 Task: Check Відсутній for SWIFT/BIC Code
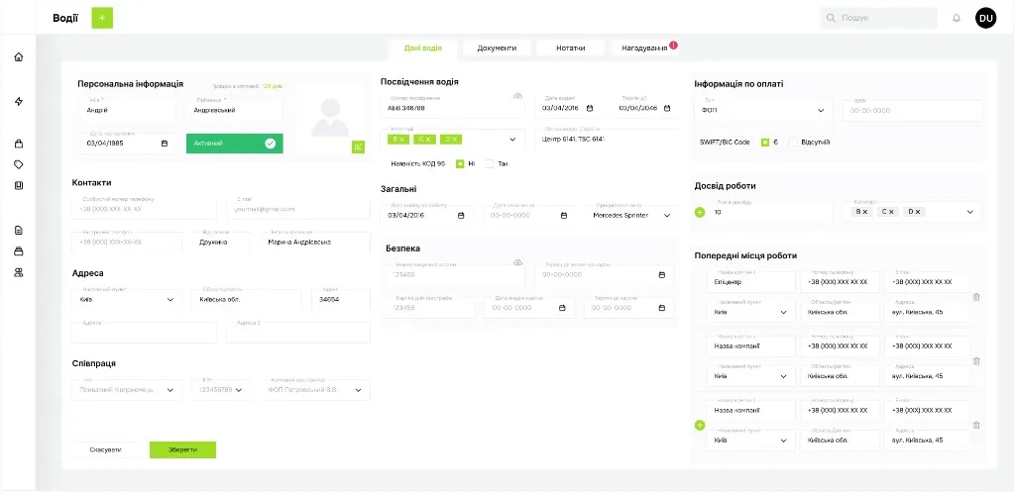[x=794, y=143]
